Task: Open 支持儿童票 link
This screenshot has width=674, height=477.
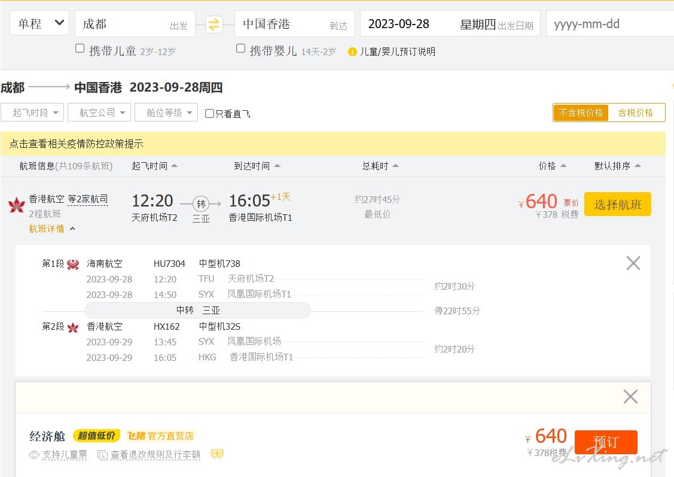Action: coord(65,455)
